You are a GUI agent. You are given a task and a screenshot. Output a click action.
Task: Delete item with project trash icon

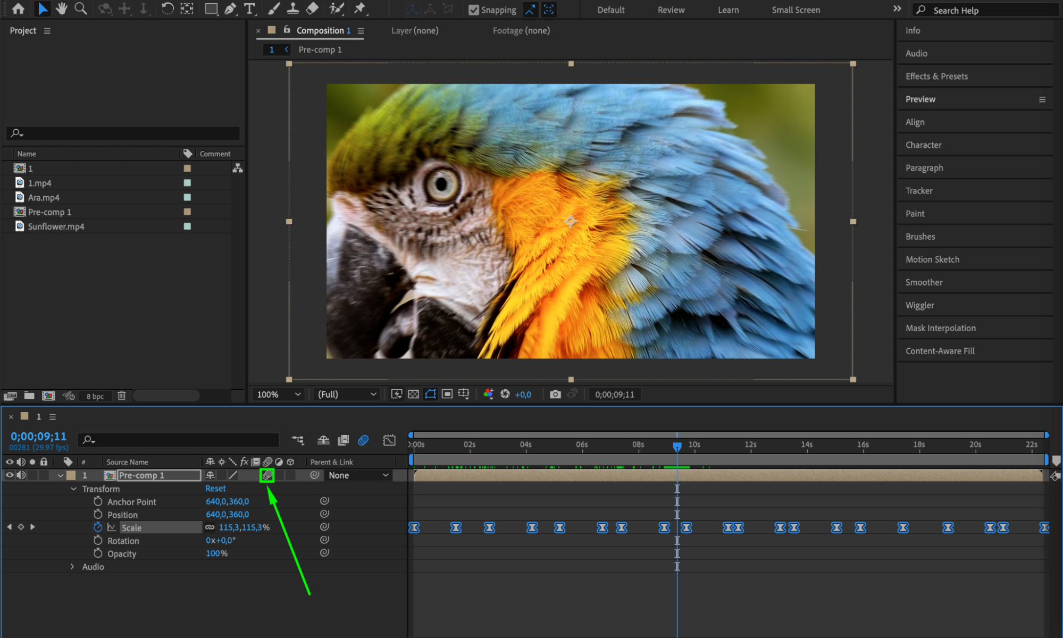[122, 396]
